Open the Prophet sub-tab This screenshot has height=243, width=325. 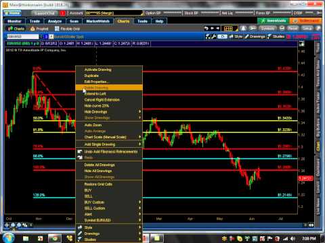point(39,29)
